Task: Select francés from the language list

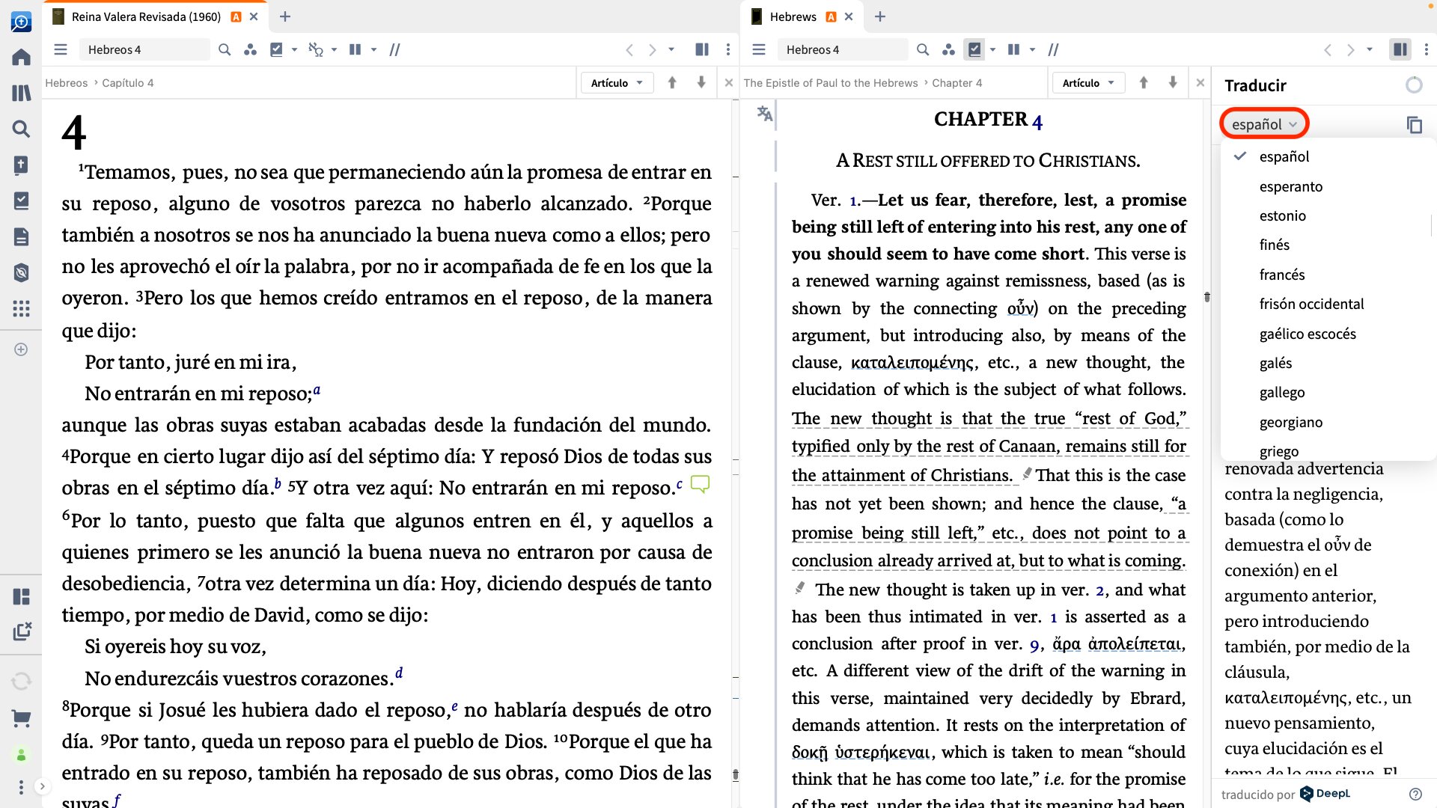Action: 1281,275
